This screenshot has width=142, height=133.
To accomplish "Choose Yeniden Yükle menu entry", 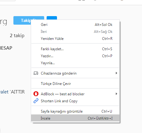I will point(75,39).
